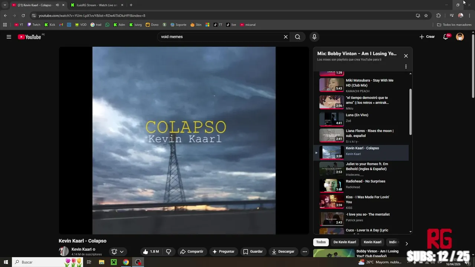Select the Kevin Kaarl filter chip
This screenshot has width=475, height=267.
(372, 242)
